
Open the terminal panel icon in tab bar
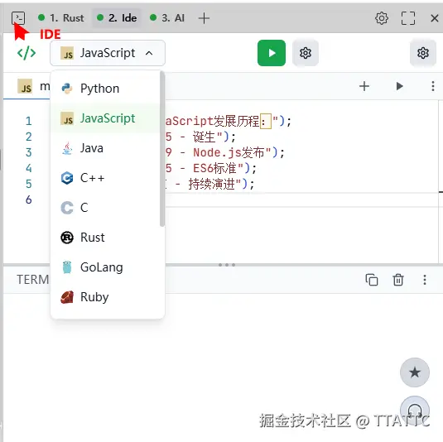click(x=18, y=18)
